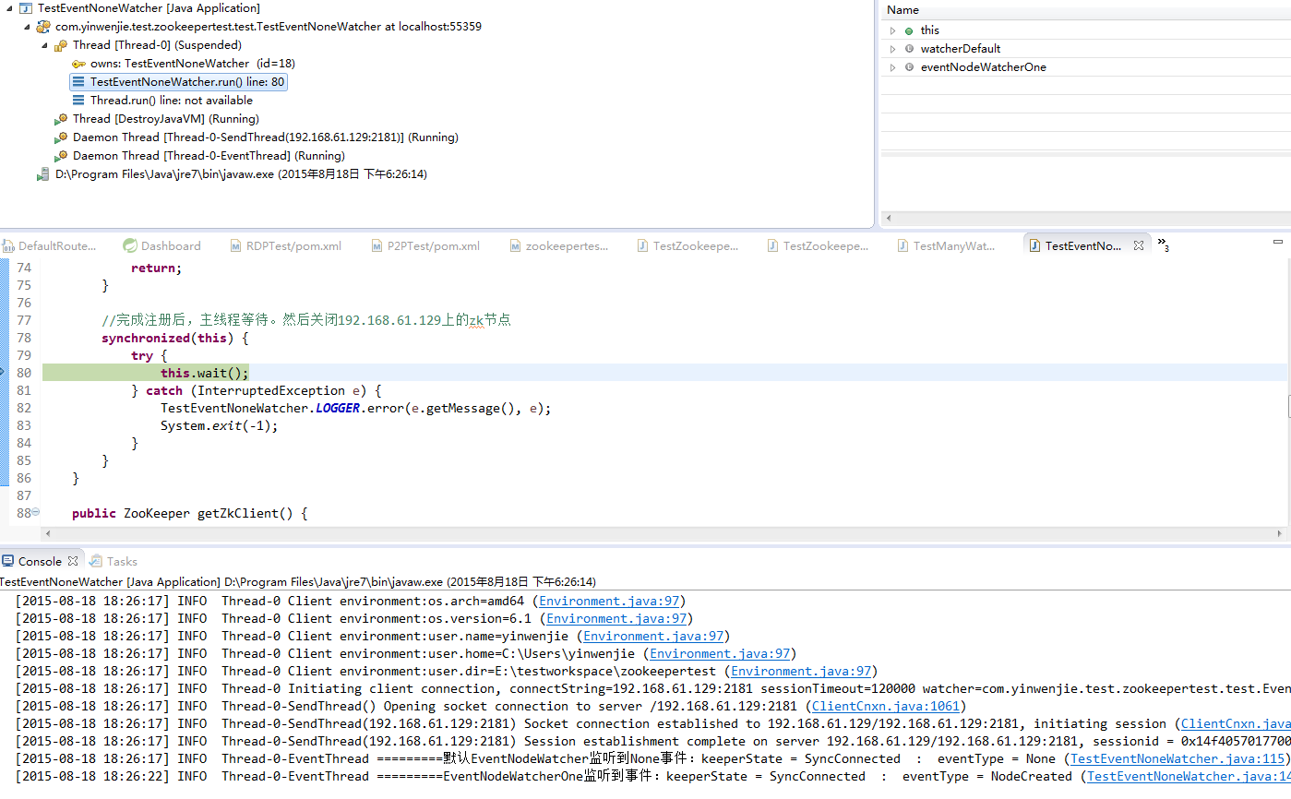Click the debug target icon beside com.yinwenjie
Viewport: 1291px width, 799px height.
pyautogui.click(x=43, y=27)
